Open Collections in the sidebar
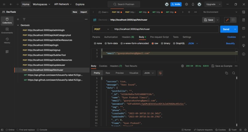Image resolution: width=248 pixels, height=132 pixels. [7, 21]
